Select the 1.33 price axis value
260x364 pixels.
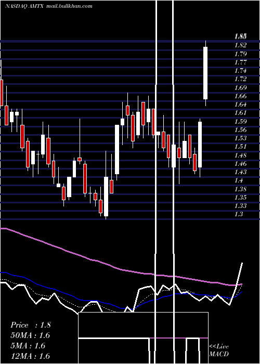[240, 206]
